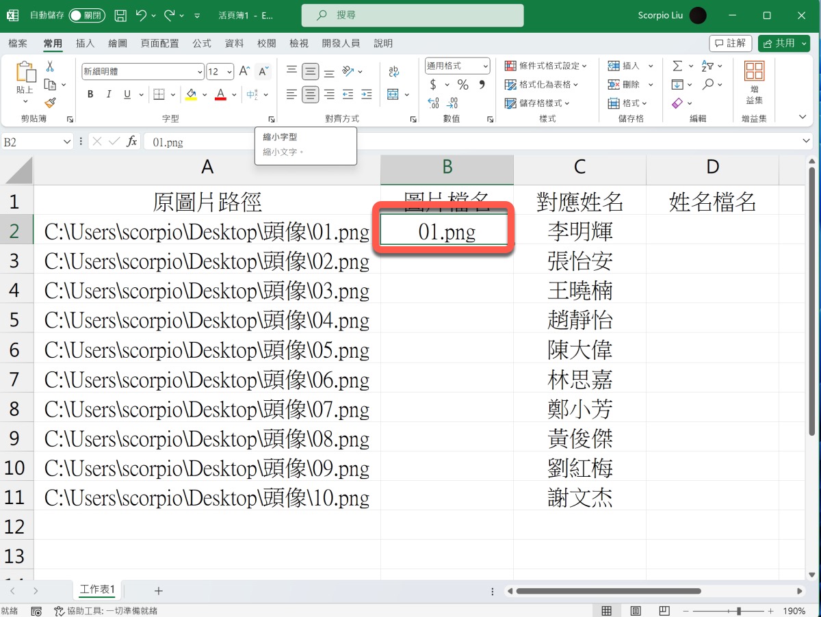Click the Redo arrow icon
Image resolution: width=821 pixels, height=617 pixels.
[x=170, y=15]
